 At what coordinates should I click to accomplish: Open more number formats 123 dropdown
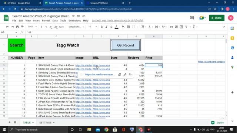pos(61,27)
